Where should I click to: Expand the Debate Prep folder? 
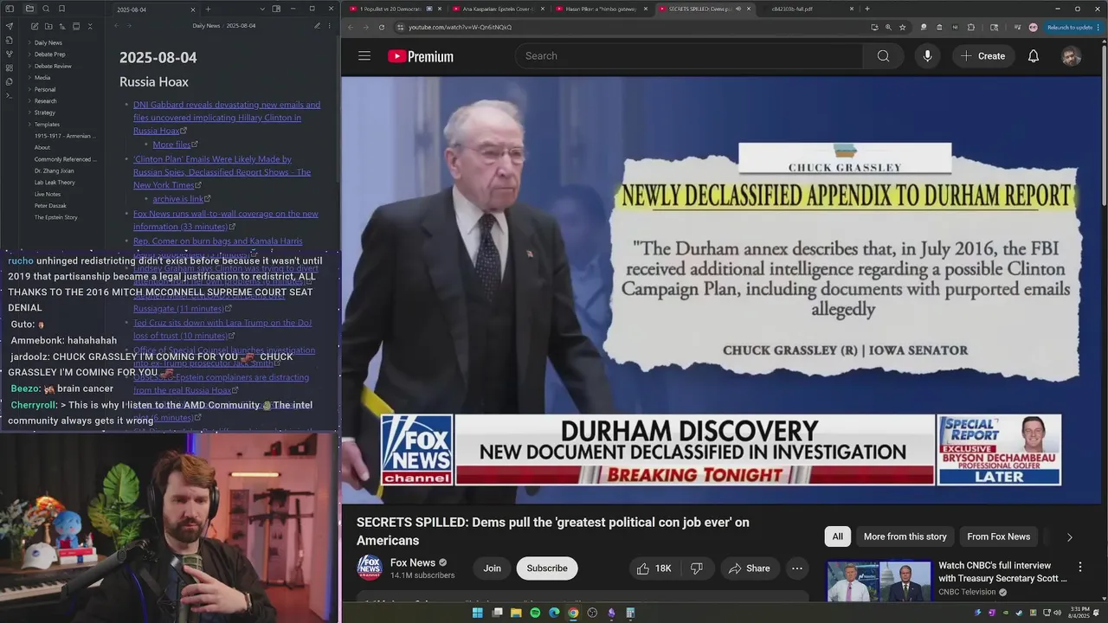tap(49, 55)
